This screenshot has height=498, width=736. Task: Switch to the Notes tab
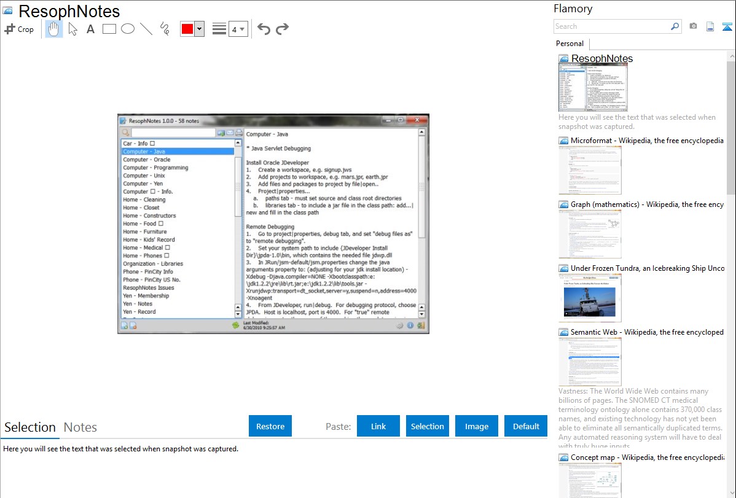80,427
